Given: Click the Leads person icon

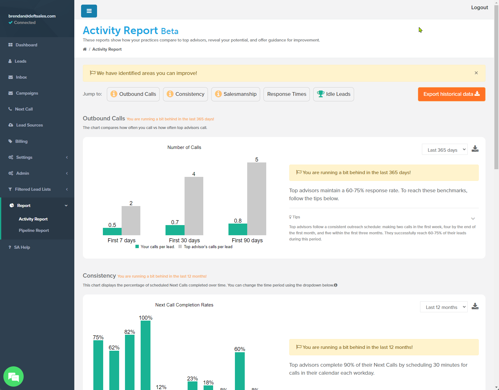Looking at the screenshot, I should [10, 61].
